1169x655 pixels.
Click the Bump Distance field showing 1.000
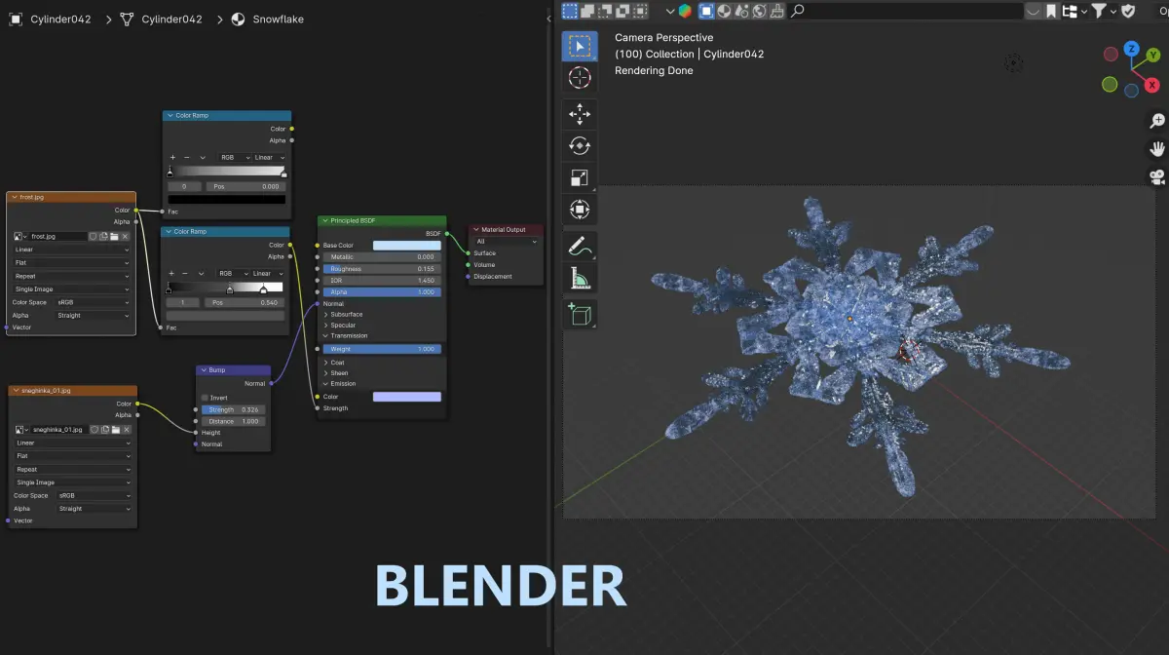(x=233, y=421)
